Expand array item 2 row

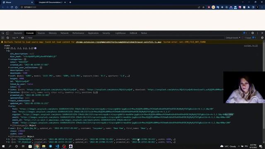7,142
